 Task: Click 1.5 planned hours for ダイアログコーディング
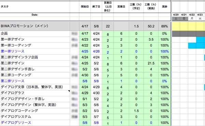tap(136, 111)
